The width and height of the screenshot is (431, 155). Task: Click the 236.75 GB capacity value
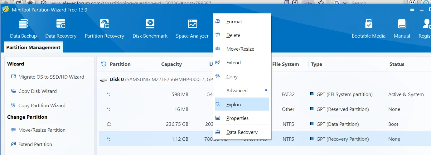177,124
